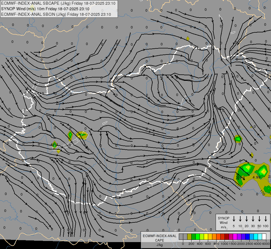Select the white CAPE swatch at 6000
The width and height of the screenshot is (271, 249).
264,237
